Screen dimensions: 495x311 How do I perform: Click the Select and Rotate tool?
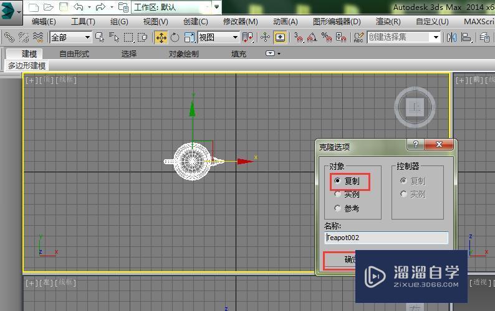pyautogui.click(x=175, y=37)
